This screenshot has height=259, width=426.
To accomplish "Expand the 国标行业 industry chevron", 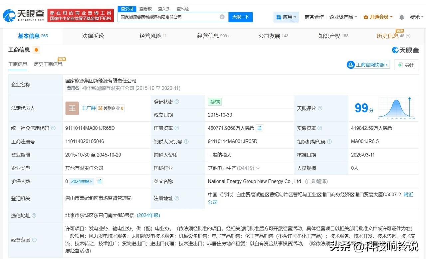I will pyautogui.click(x=258, y=168).
